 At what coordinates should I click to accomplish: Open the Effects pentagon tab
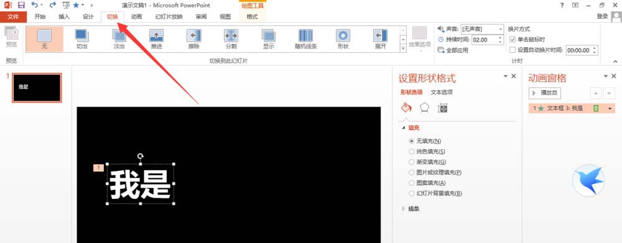pos(424,108)
